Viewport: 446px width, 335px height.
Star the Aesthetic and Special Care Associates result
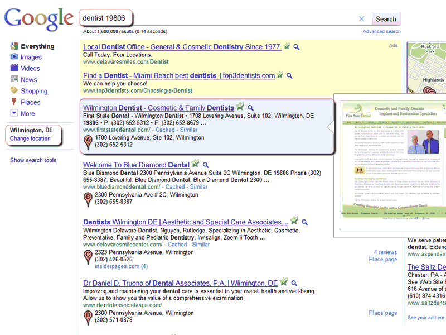pos(294,221)
